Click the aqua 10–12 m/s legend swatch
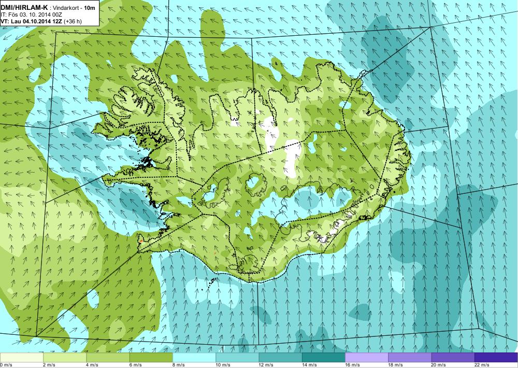Image resolution: width=518 pixels, height=368 pixels. [x=237, y=358]
